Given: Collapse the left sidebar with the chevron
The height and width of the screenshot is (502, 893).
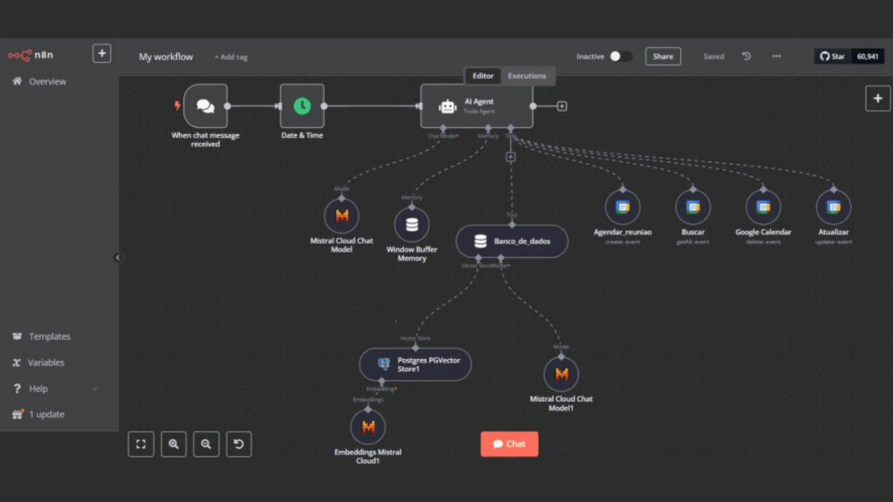Looking at the screenshot, I should (119, 257).
